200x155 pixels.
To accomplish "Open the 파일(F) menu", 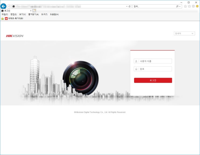I will click(x=5, y=14).
